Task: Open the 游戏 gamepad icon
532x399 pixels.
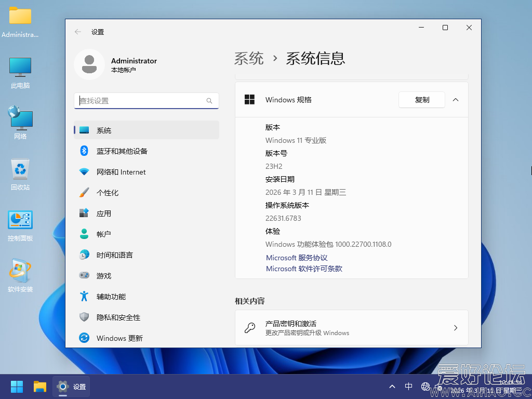Action: click(x=84, y=275)
